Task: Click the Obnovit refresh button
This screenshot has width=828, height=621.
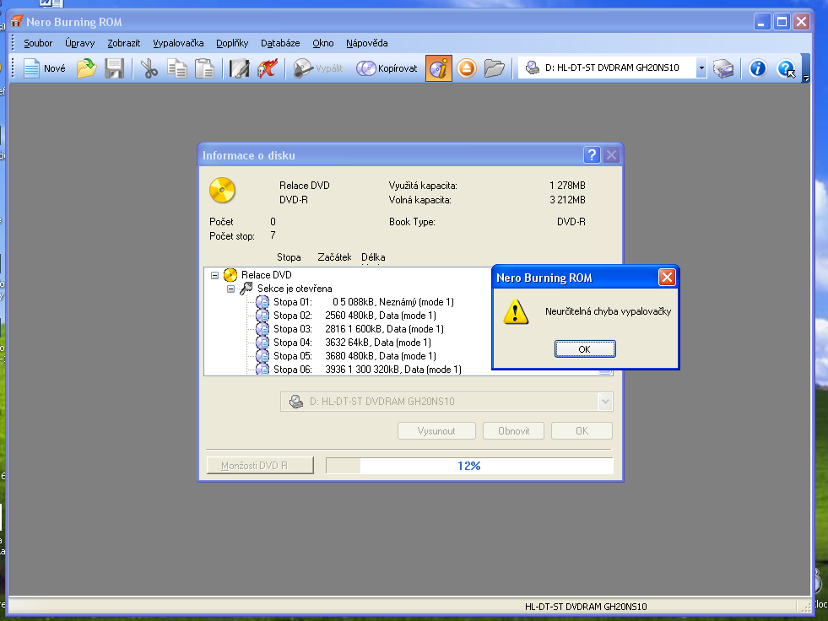Action: click(x=513, y=431)
